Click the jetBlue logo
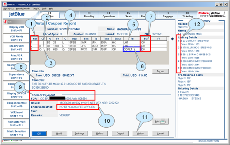230x145 pixels. pos(14,15)
